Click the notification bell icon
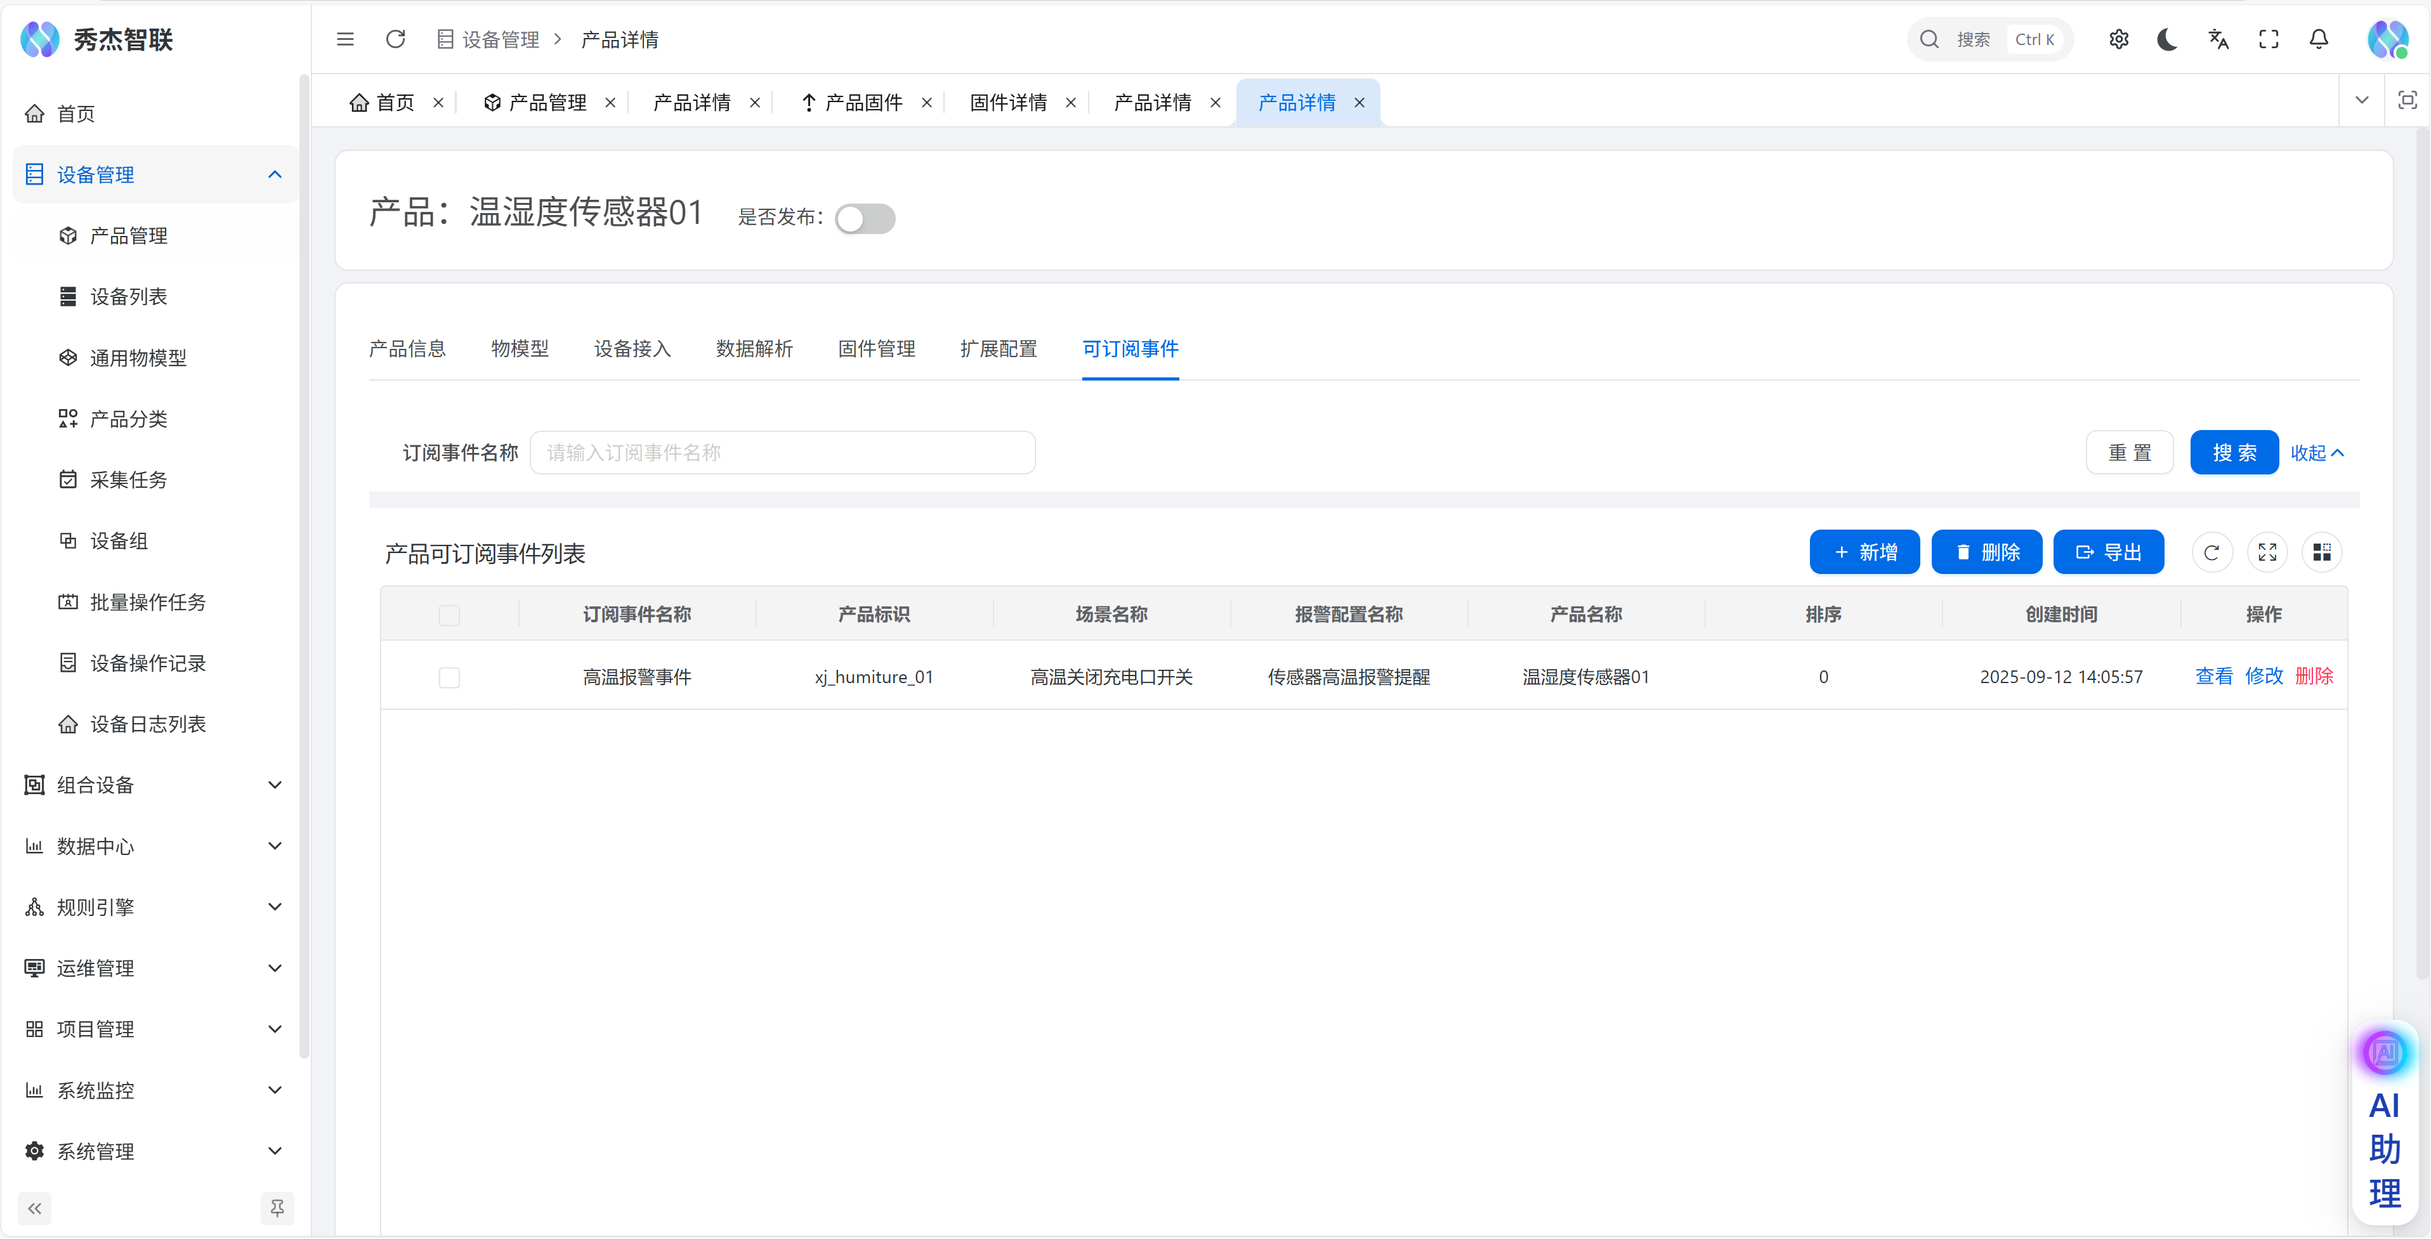Viewport: 2431px width, 1240px height. [x=2317, y=39]
